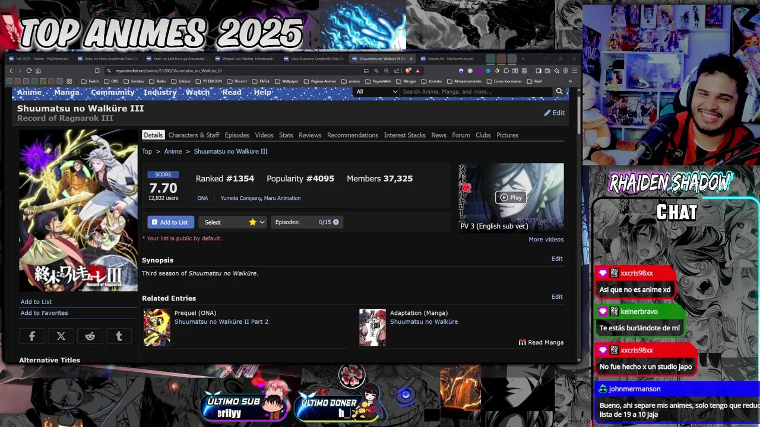Reload the page with the refresh icon
Viewport: 760px width, 427px height.
(28, 71)
